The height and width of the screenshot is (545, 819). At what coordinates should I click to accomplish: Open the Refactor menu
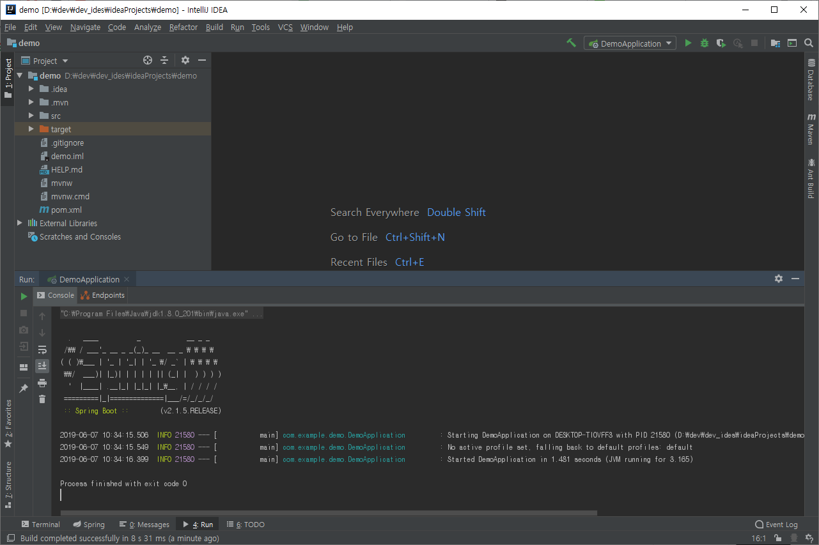(183, 27)
